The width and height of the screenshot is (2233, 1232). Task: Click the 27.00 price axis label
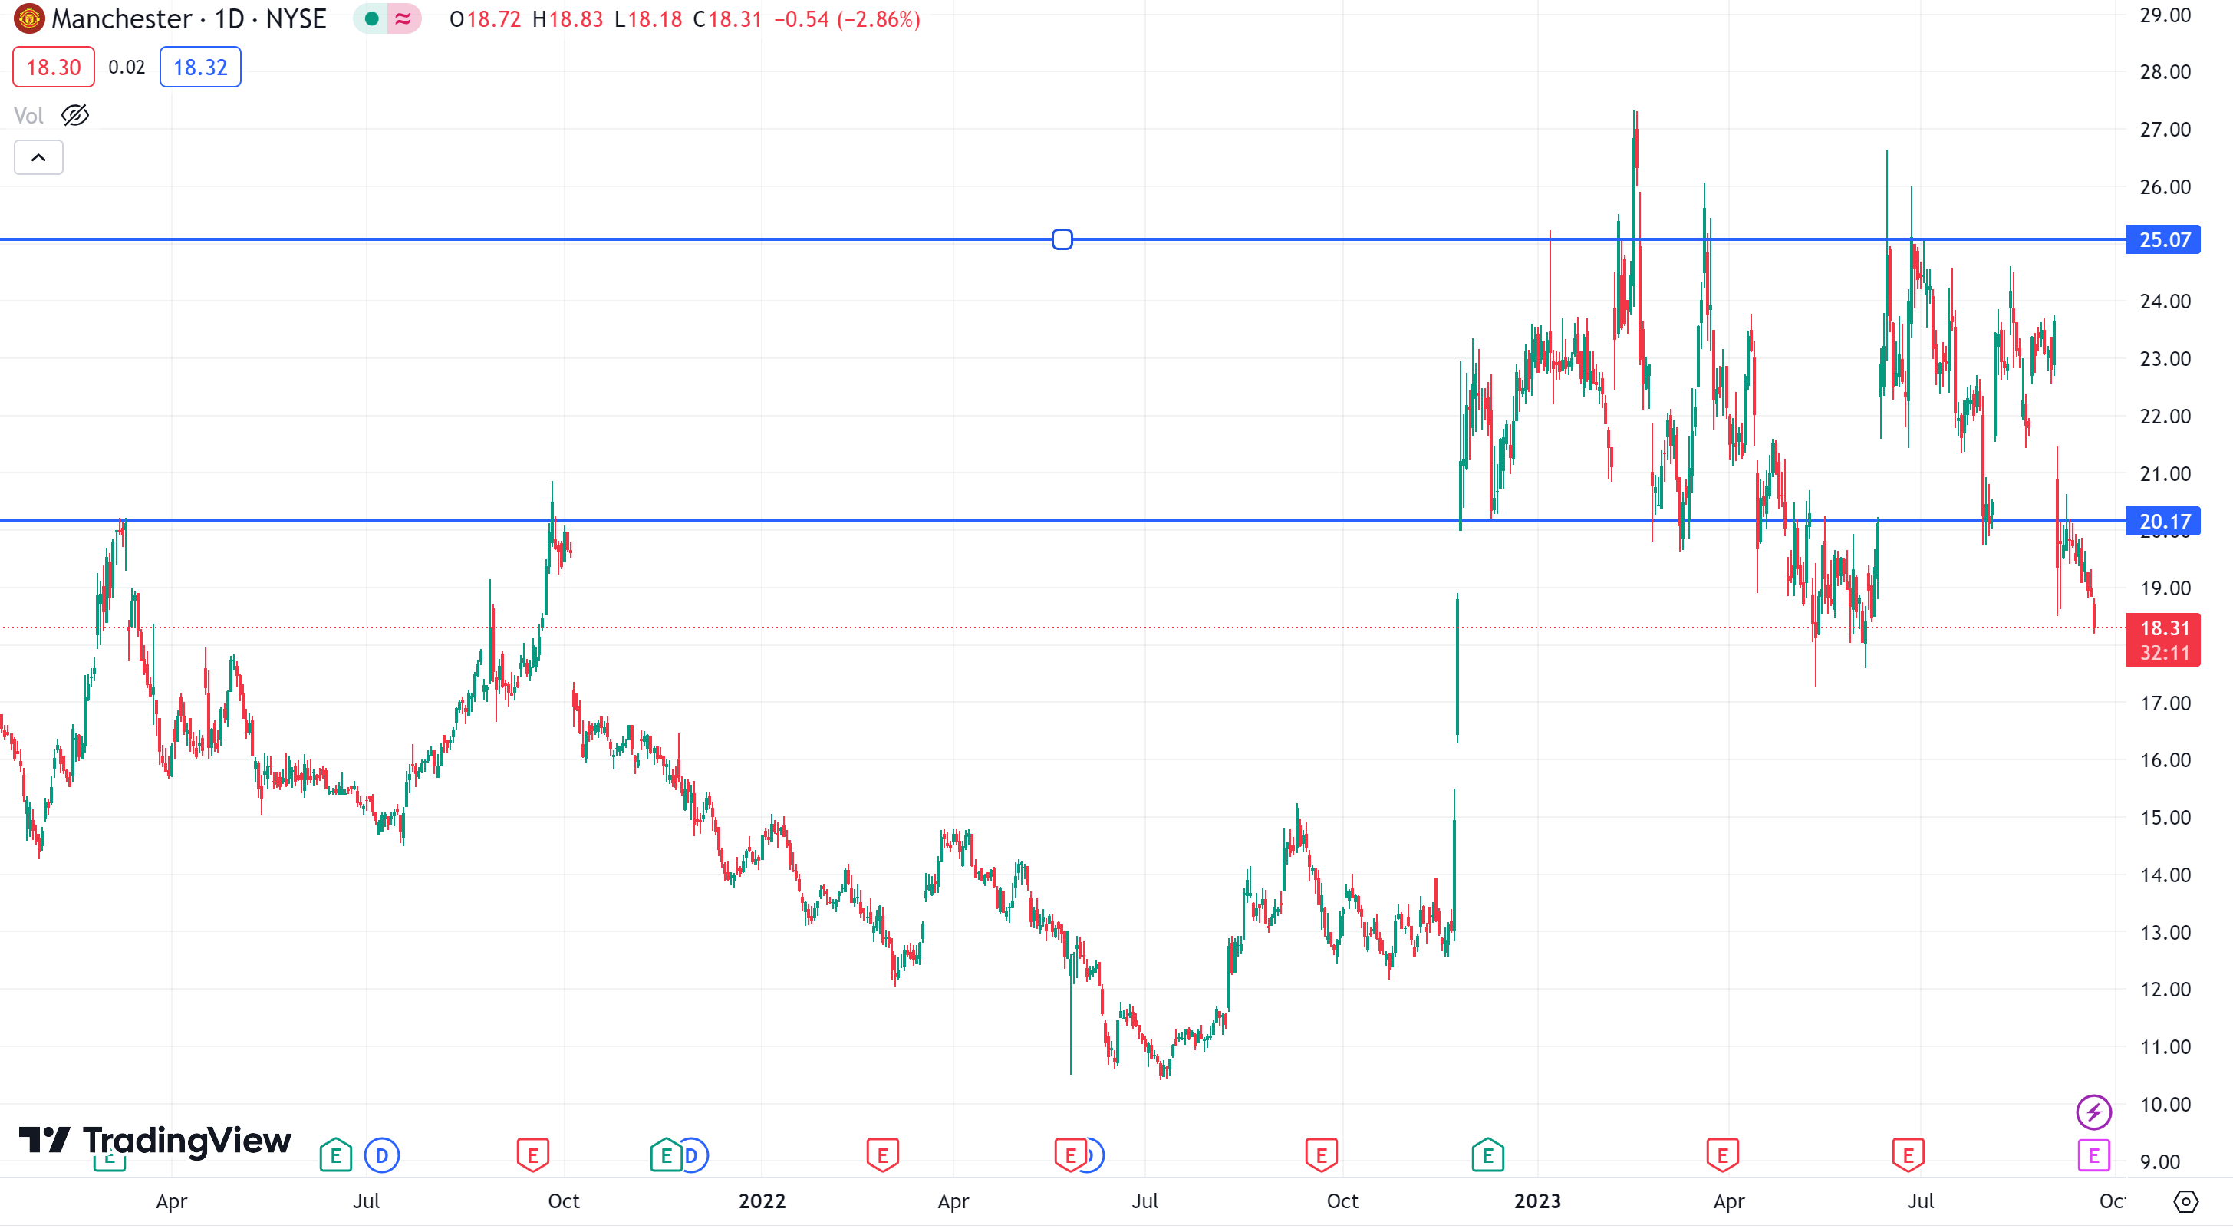pos(2165,130)
